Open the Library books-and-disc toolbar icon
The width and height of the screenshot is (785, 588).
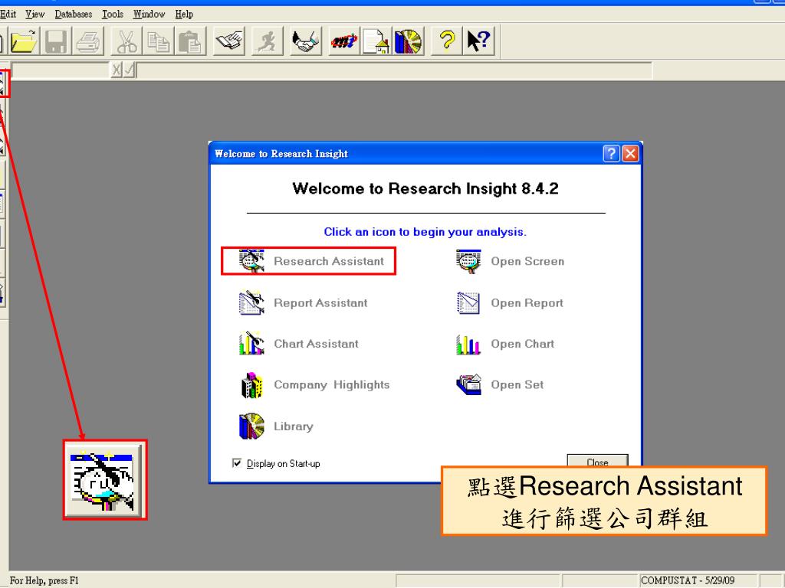point(408,41)
